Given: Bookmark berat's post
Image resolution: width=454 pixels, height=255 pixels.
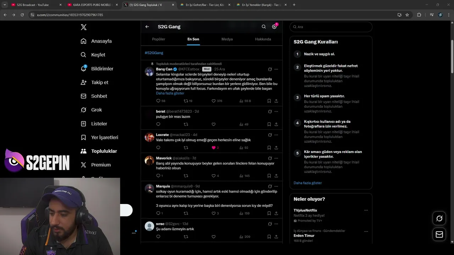Looking at the screenshot, I should [x=269, y=124].
